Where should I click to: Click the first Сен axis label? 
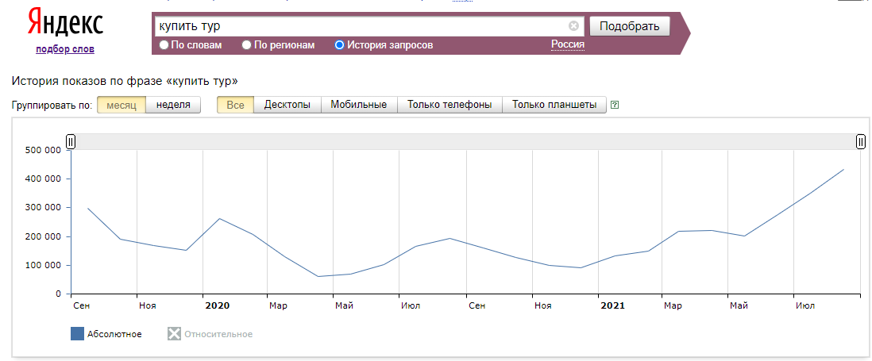(x=81, y=305)
